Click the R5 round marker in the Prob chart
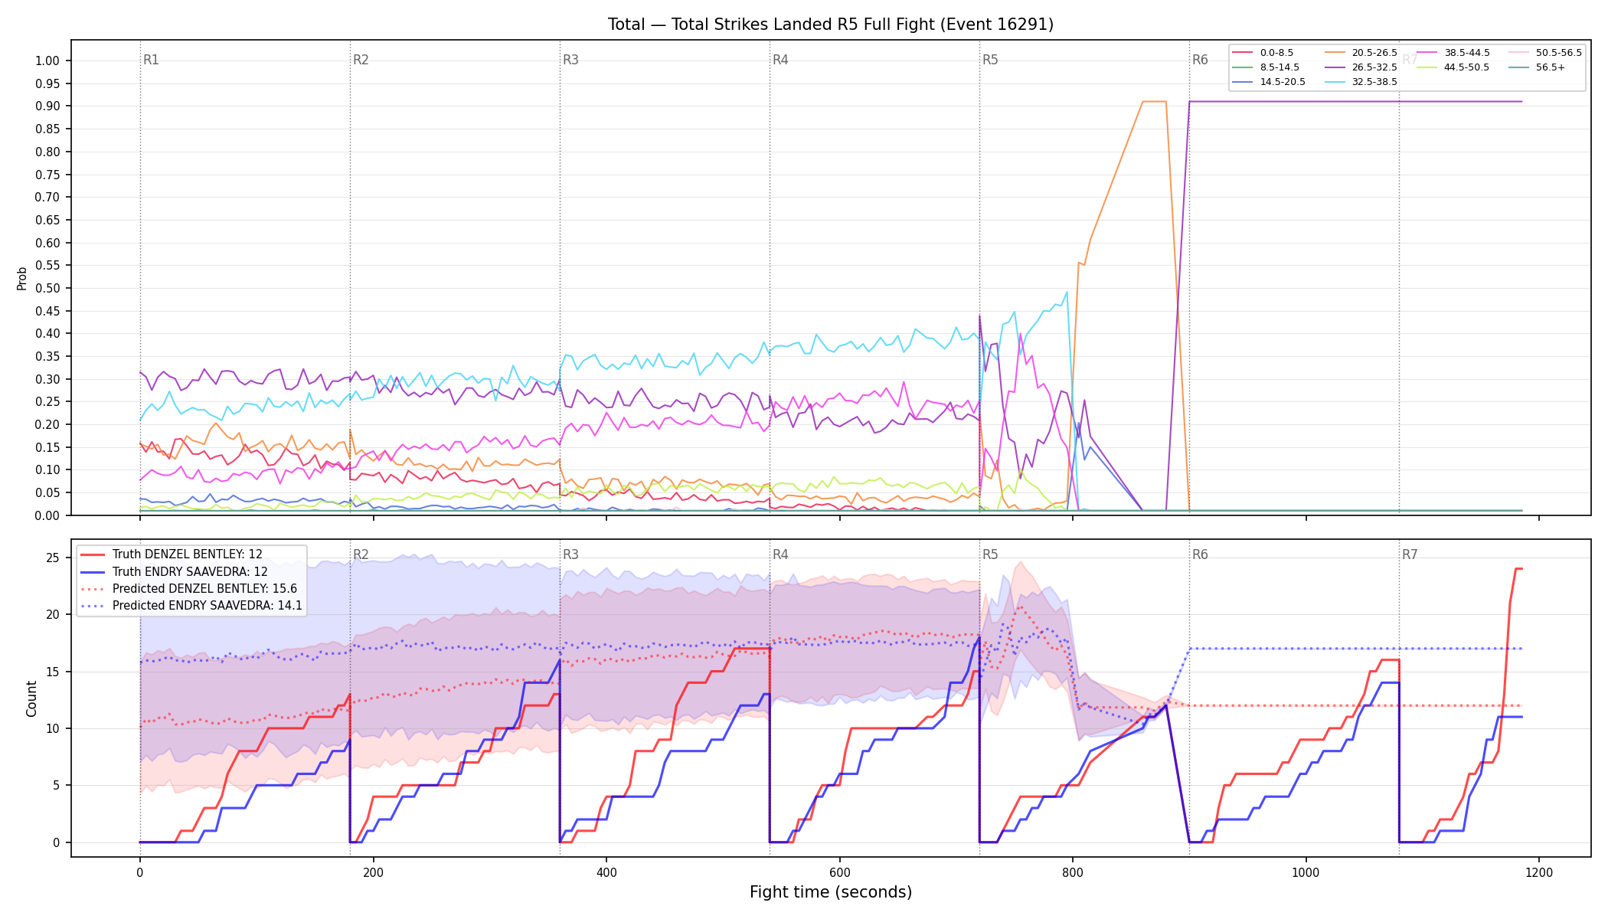1608x919 pixels. [x=990, y=60]
